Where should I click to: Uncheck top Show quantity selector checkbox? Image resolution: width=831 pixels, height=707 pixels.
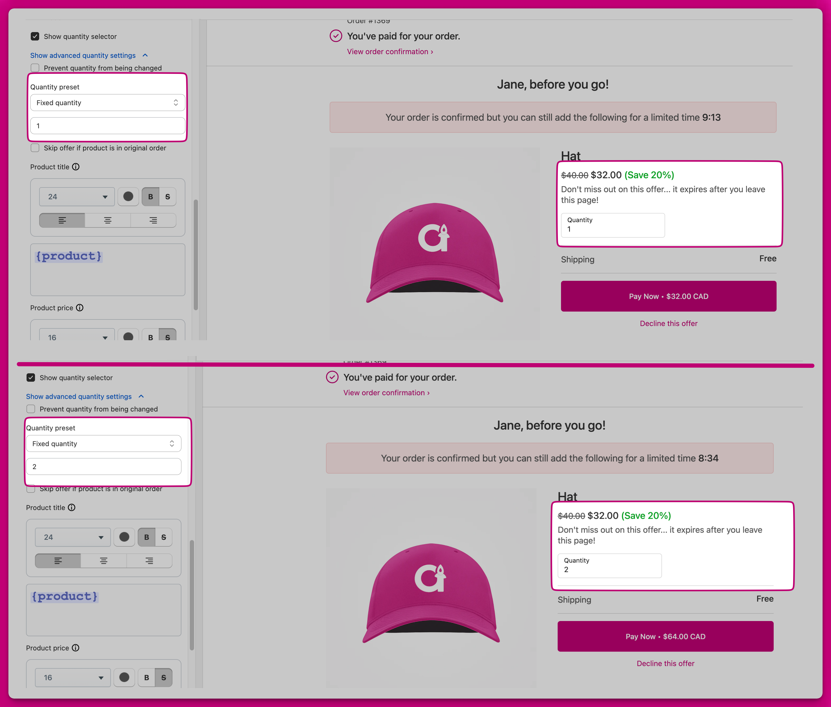[35, 37]
